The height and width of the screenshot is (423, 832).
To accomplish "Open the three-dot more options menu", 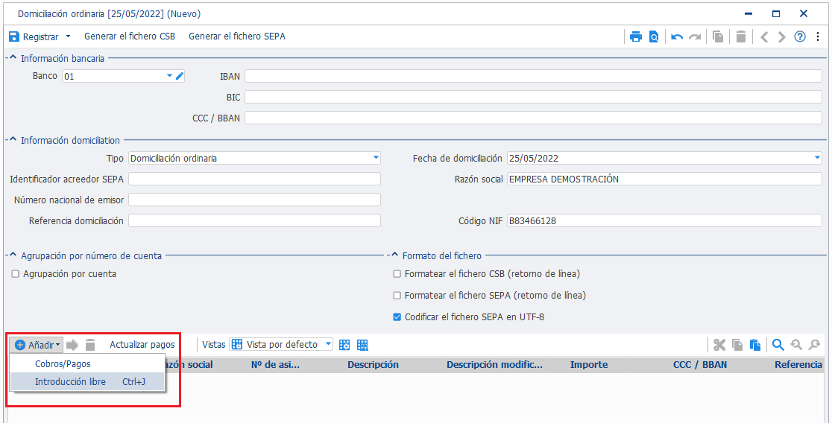I will (818, 36).
